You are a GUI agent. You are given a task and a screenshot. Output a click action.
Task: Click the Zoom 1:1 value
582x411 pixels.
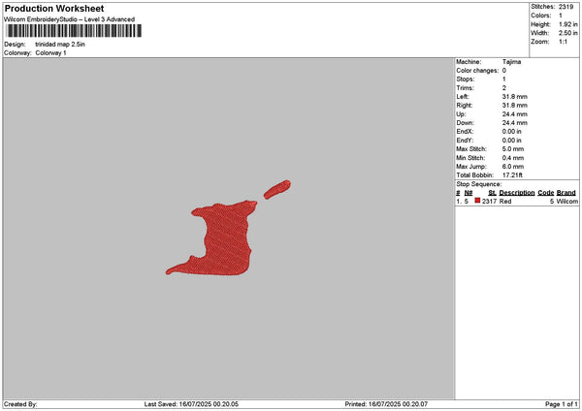pyautogui.click(x=563, y=42)
